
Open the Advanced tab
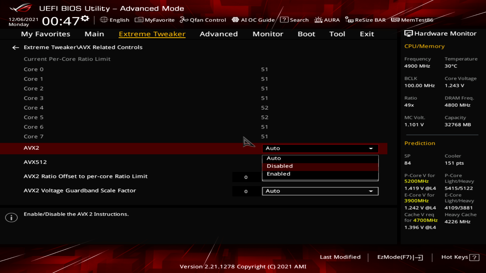[x=218, y=34]
